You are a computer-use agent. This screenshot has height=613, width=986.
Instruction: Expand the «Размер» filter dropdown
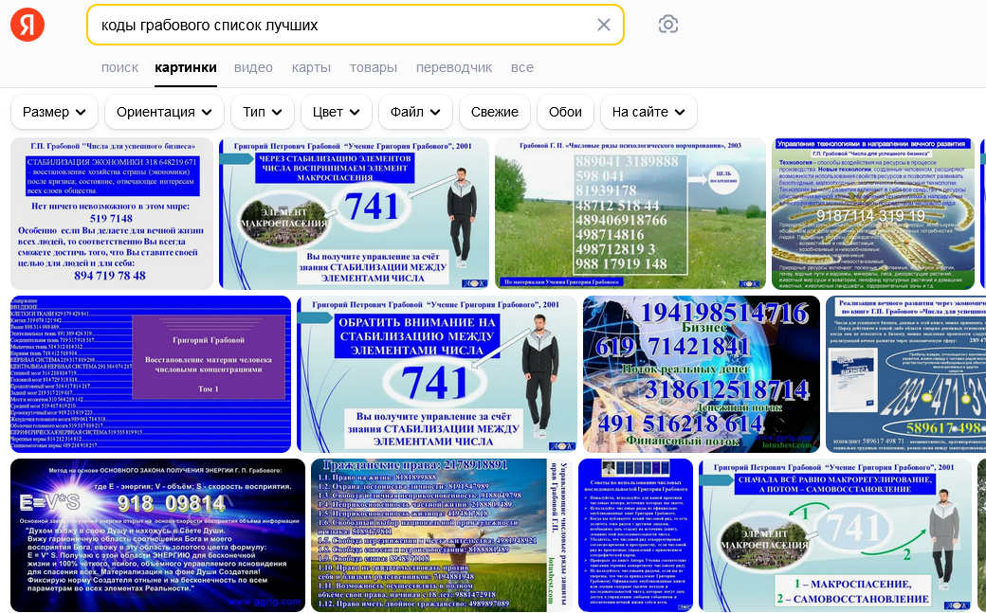click(55, 112)
